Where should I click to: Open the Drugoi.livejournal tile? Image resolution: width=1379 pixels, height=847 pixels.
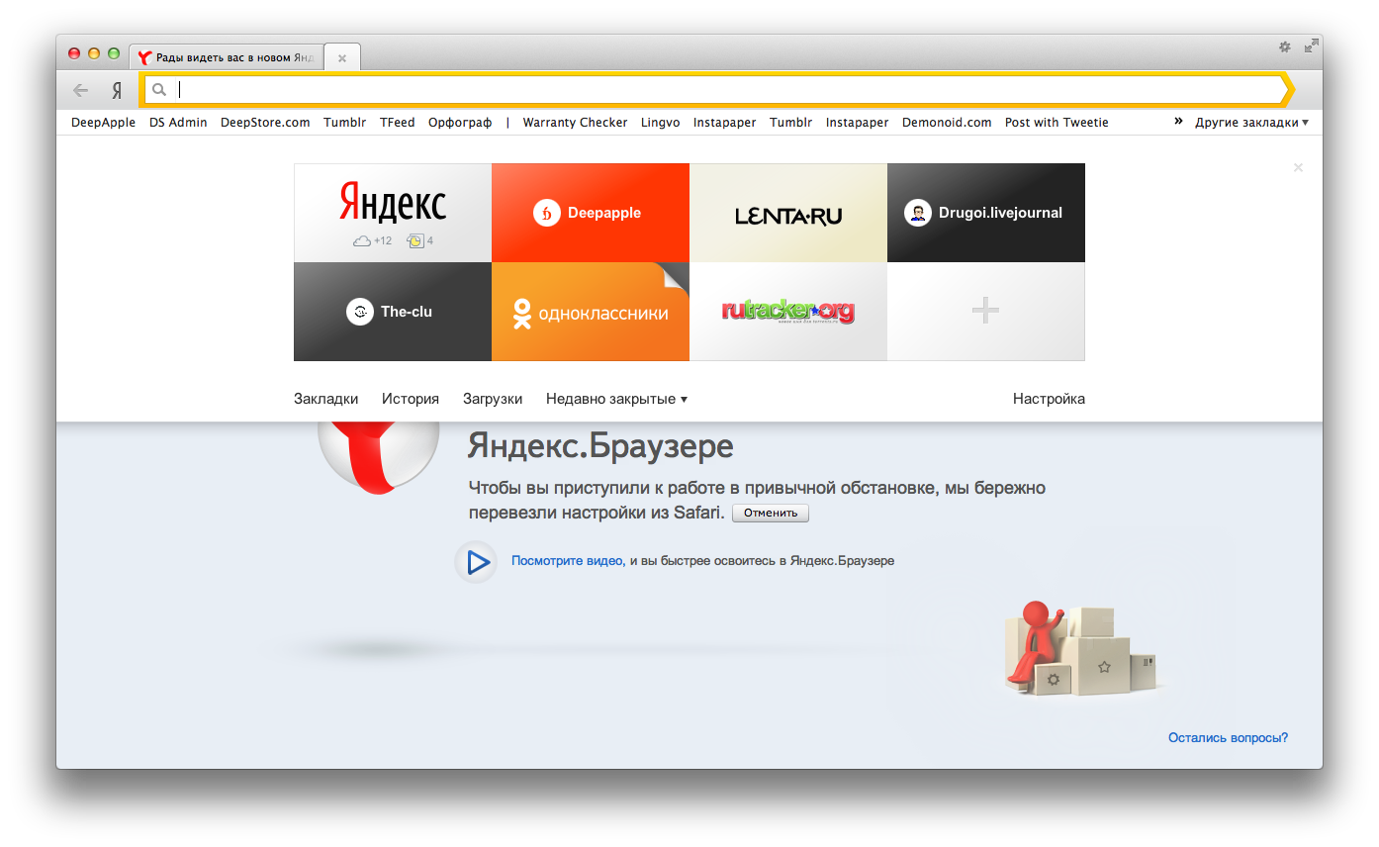pos(986,213)
